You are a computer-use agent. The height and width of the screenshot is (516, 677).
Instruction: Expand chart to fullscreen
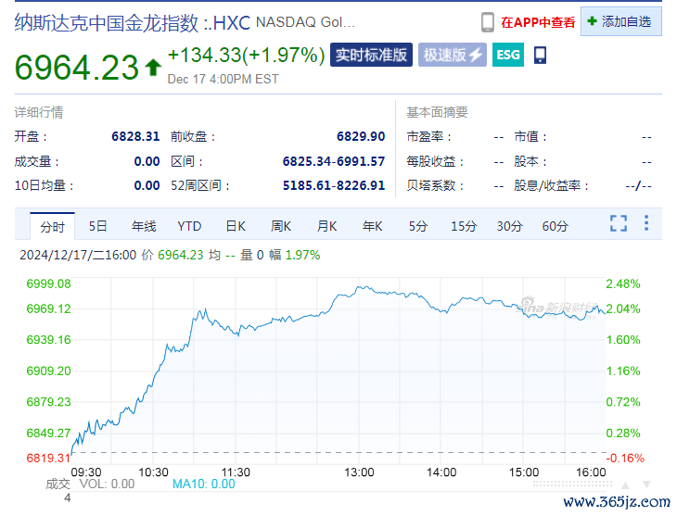coord(619,223)
